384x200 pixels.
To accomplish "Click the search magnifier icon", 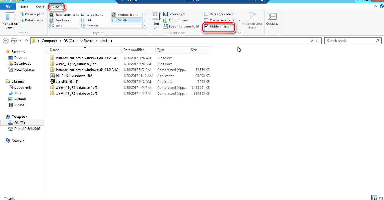I will coord(377,41).
